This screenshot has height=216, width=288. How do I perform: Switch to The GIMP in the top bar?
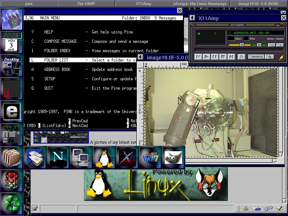(x=86, y=4)
